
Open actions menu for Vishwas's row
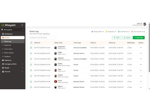141,76
